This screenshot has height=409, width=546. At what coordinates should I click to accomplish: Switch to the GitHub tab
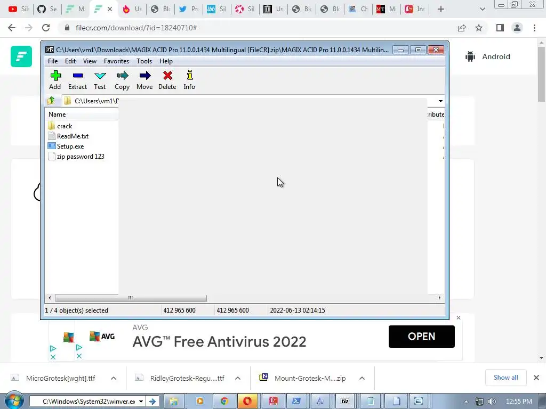pos(47,9)
